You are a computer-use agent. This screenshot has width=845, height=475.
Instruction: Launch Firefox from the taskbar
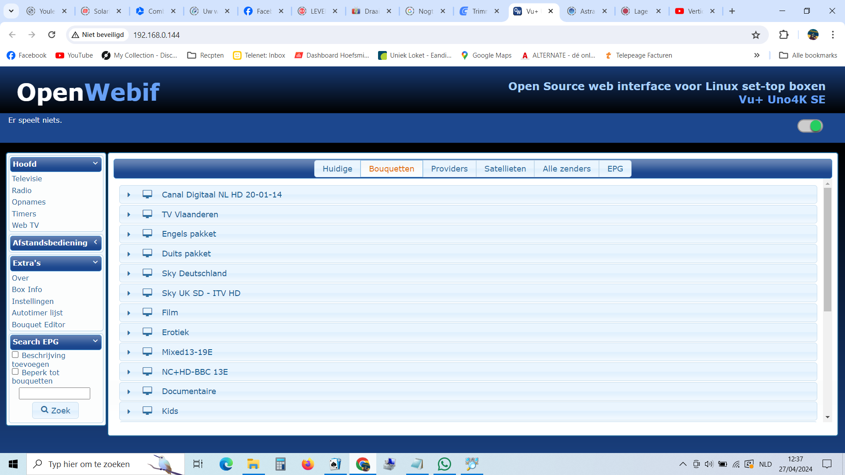[x=308, y=464]
